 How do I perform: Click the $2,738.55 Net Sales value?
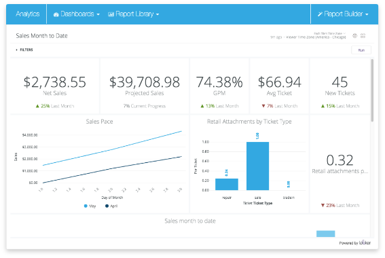coord(54,82)
